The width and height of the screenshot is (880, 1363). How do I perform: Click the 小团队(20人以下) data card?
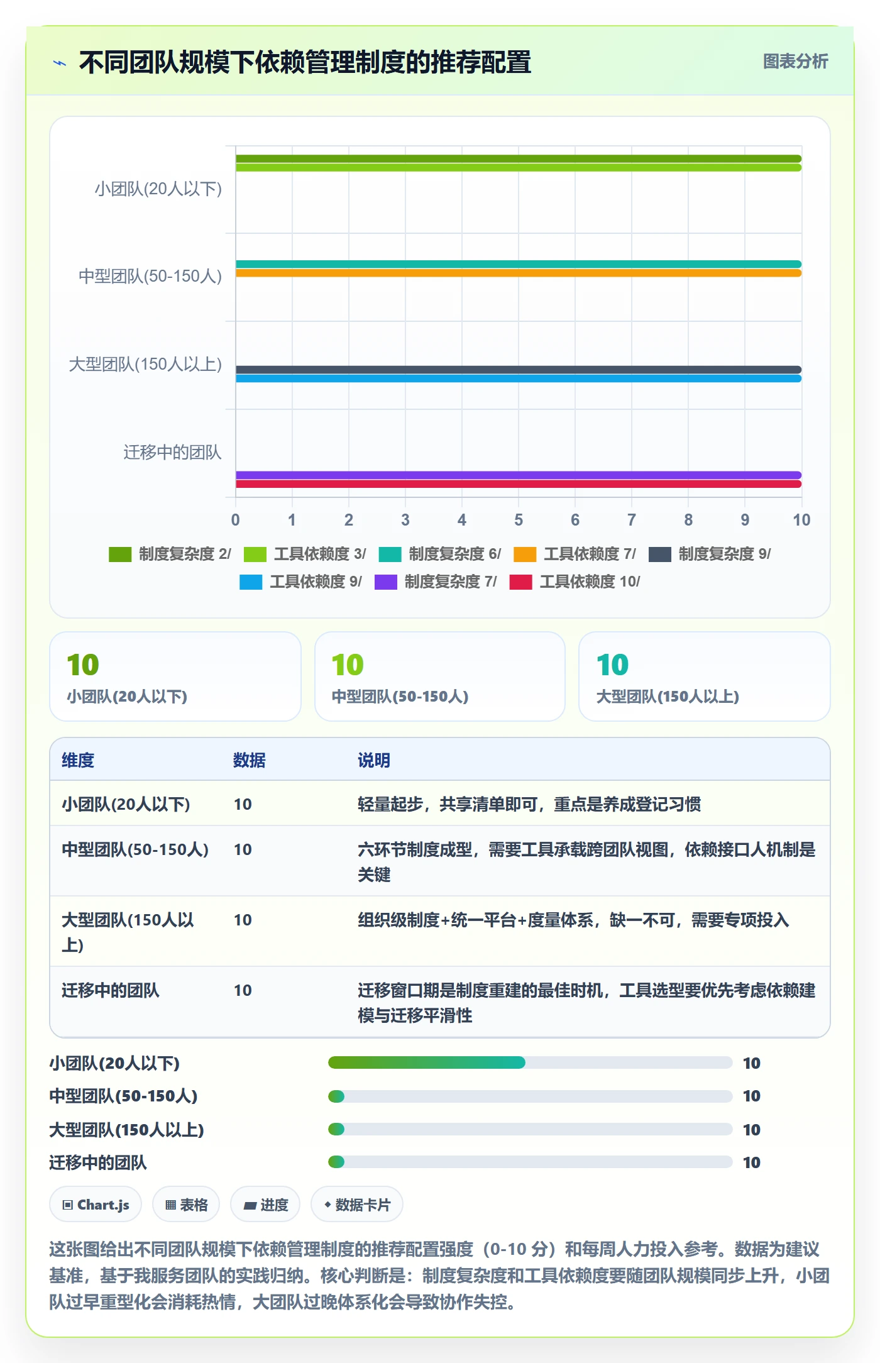[175, 676]
